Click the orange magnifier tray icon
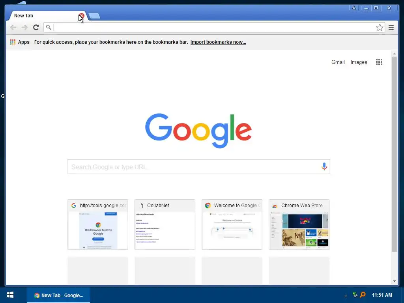This screenshot has height=303, width=404. [363, 294]
